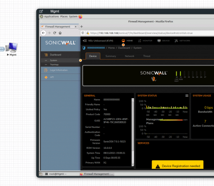214x186 pixels.
Task: Expand the Dashboard sidebar section
Action: coord(60,55)
